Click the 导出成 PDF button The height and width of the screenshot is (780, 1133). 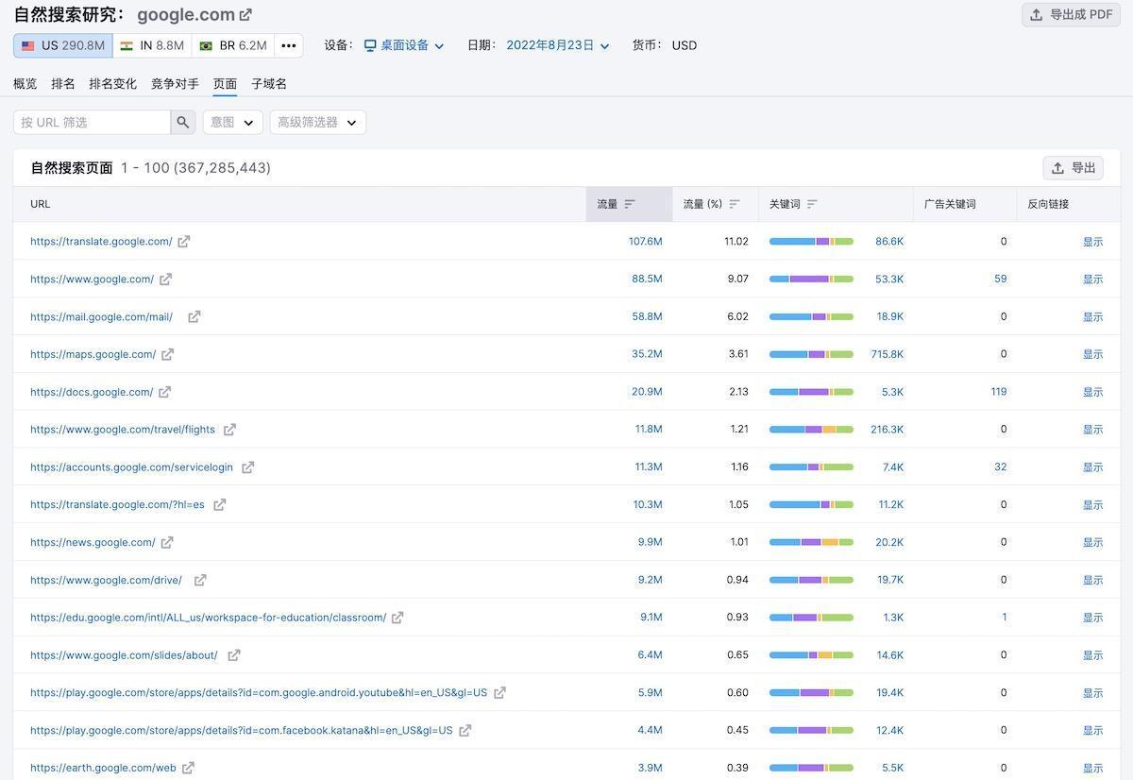tap(1072, 14)
